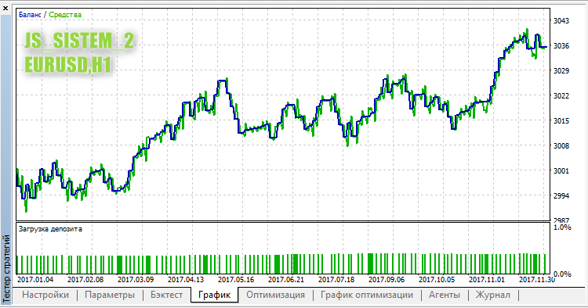Viewport: 588px width, 308px height.
Task: Click the 2017.03.09 date label
Action: (x=136, y=280)
